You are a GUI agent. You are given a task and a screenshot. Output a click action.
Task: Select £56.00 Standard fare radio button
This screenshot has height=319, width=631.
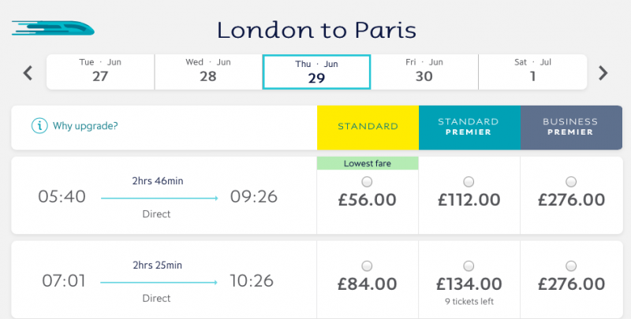coord(367,182)
